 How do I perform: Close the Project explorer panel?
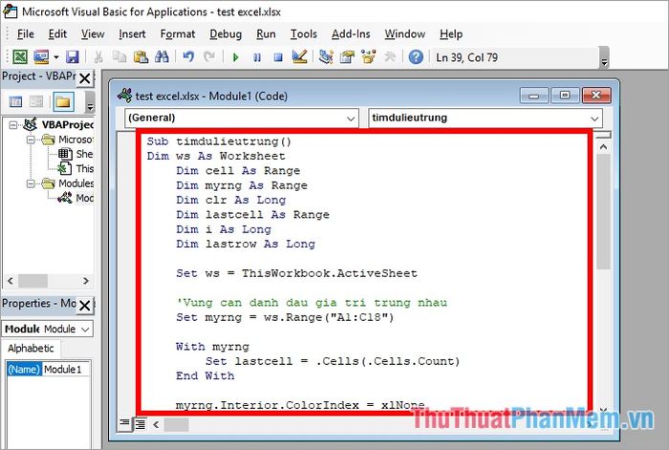point(84,77)
